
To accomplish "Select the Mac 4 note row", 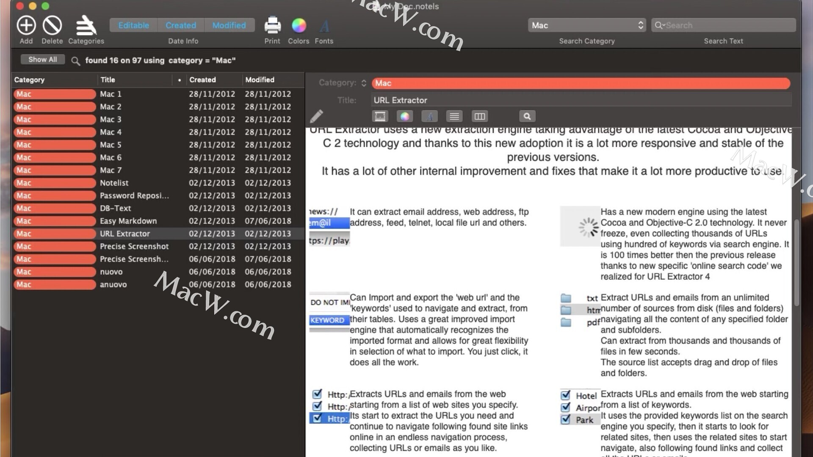I will [158, 132].
